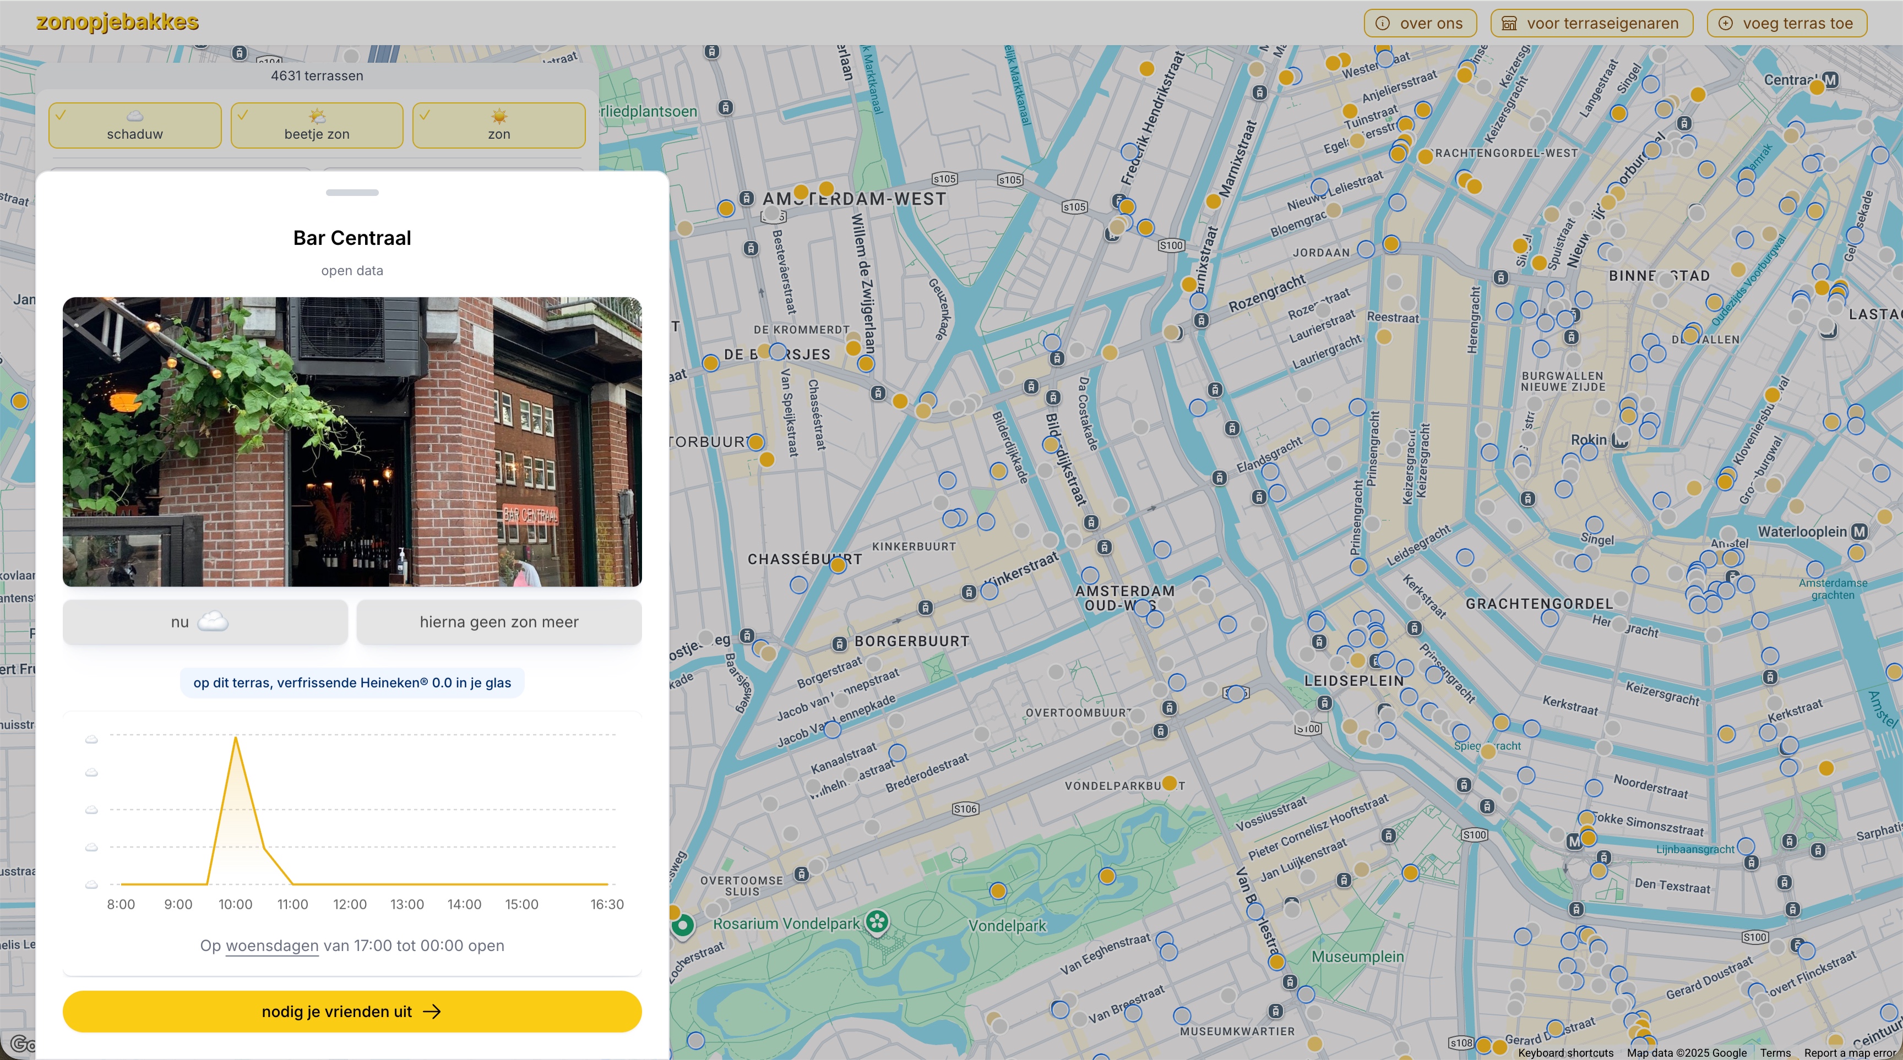Click 'nodig je vrienden uit' button

tap(352, 1011)
